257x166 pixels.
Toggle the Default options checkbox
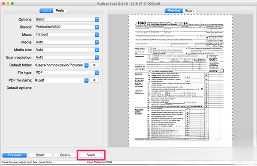pyautogui.click(x=36, y=88)
